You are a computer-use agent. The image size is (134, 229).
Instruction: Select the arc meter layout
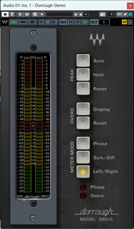32,22
